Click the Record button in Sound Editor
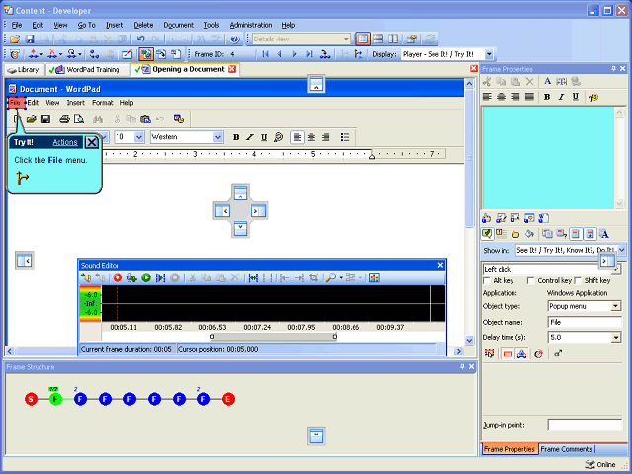632x474 pixels. click(118, 277)
